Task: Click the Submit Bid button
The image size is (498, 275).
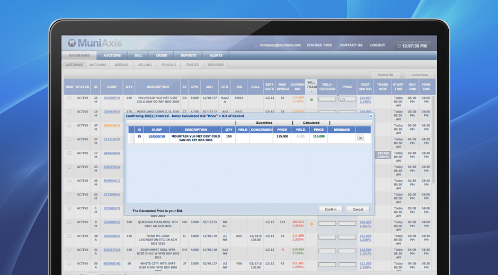Action: pyautogui.click(x=386, y=75)
